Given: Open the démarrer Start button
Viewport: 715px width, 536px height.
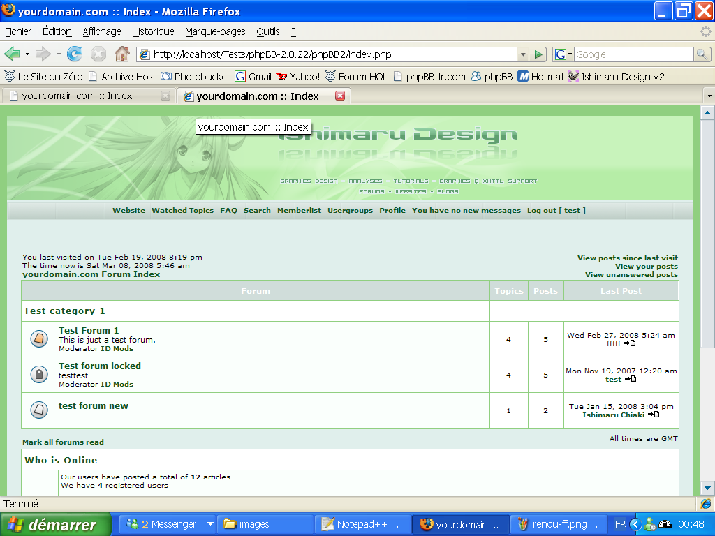Looking at the screenshot, I should click(x=56, y=524).
